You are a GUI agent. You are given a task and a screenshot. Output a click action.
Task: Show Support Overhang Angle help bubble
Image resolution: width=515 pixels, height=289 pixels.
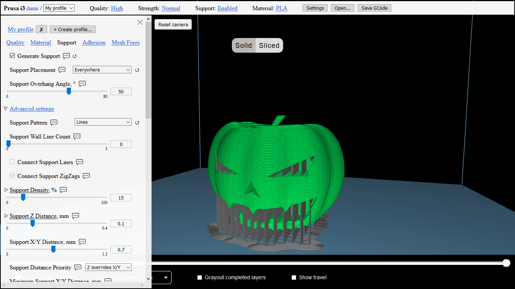(82, 84)
